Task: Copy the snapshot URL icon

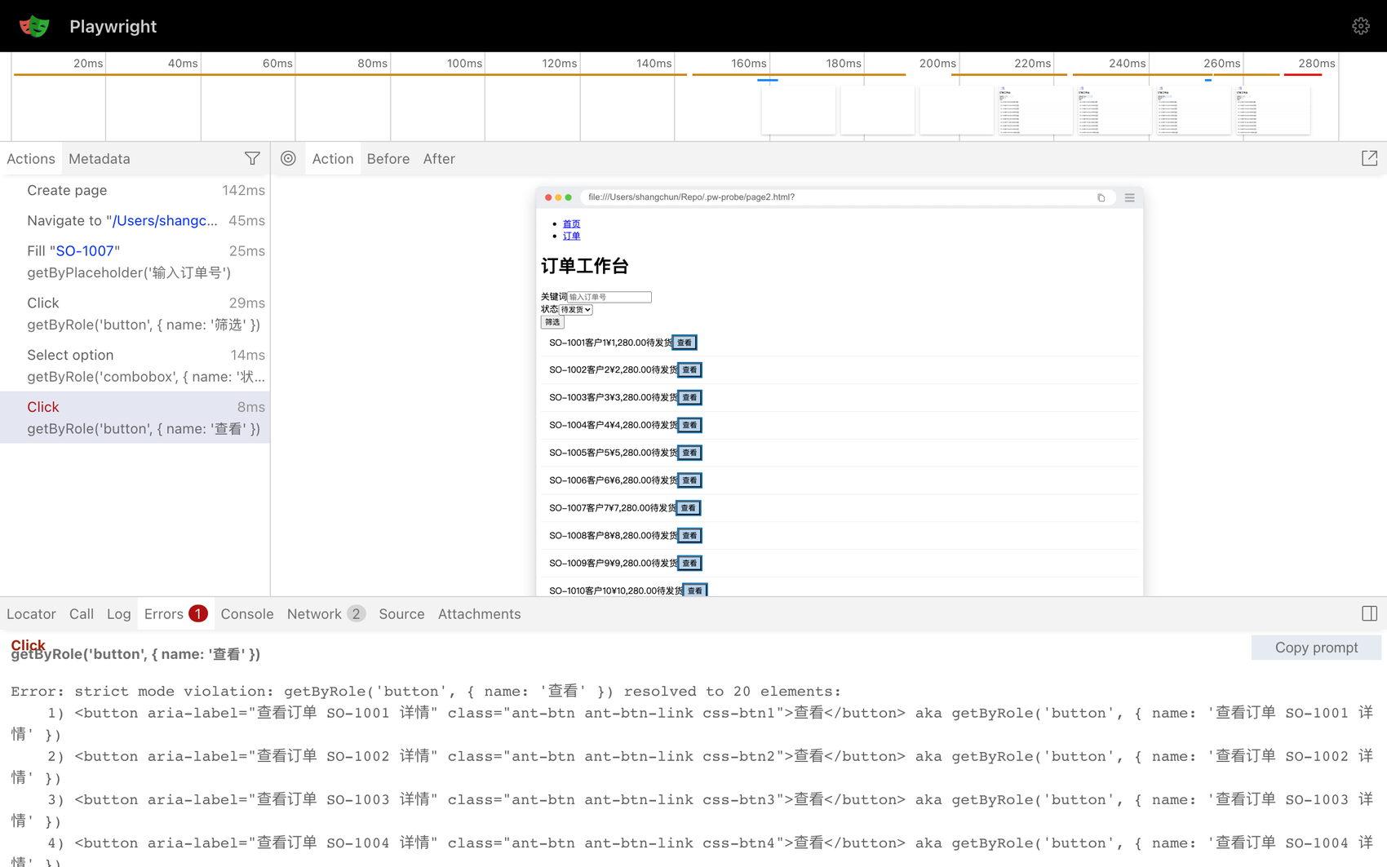Action: 1101,197
